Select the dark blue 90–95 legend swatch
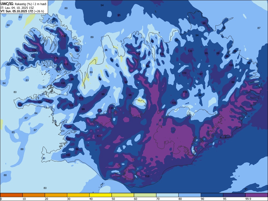Viewport: 268px width, 201px height. (212, 195)
